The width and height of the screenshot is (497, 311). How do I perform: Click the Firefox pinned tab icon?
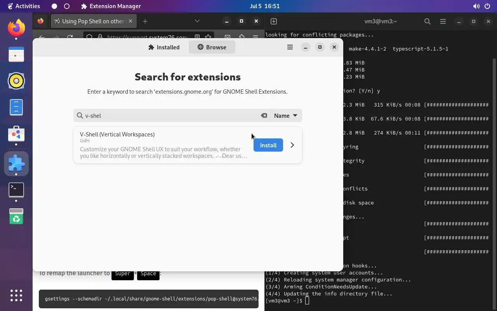click(x=40, y=21)
